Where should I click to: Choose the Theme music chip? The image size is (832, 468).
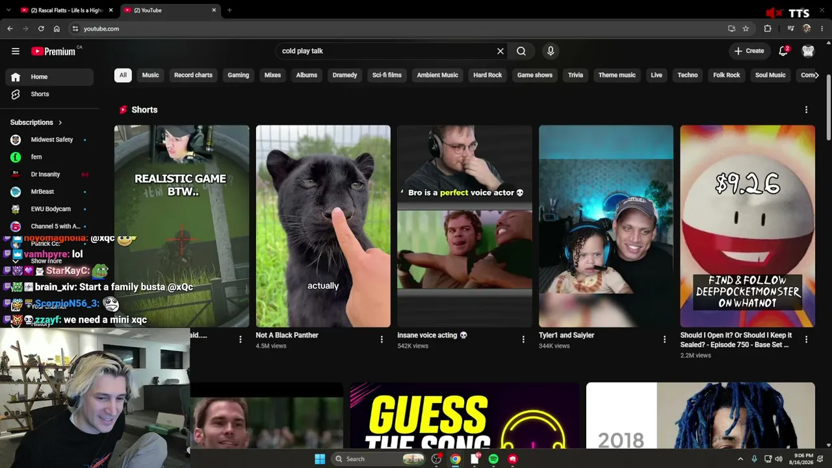point(617,75)
